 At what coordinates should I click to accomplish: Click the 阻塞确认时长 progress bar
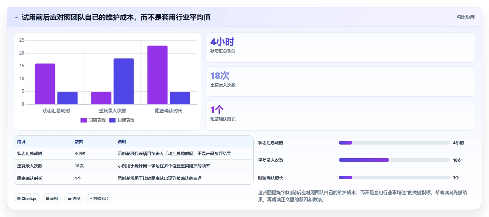[x=394, y=177]
